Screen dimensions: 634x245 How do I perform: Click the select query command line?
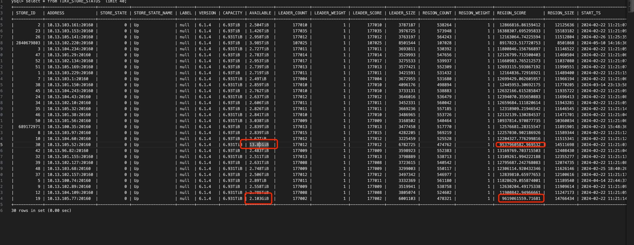click(x=69, y=2)
